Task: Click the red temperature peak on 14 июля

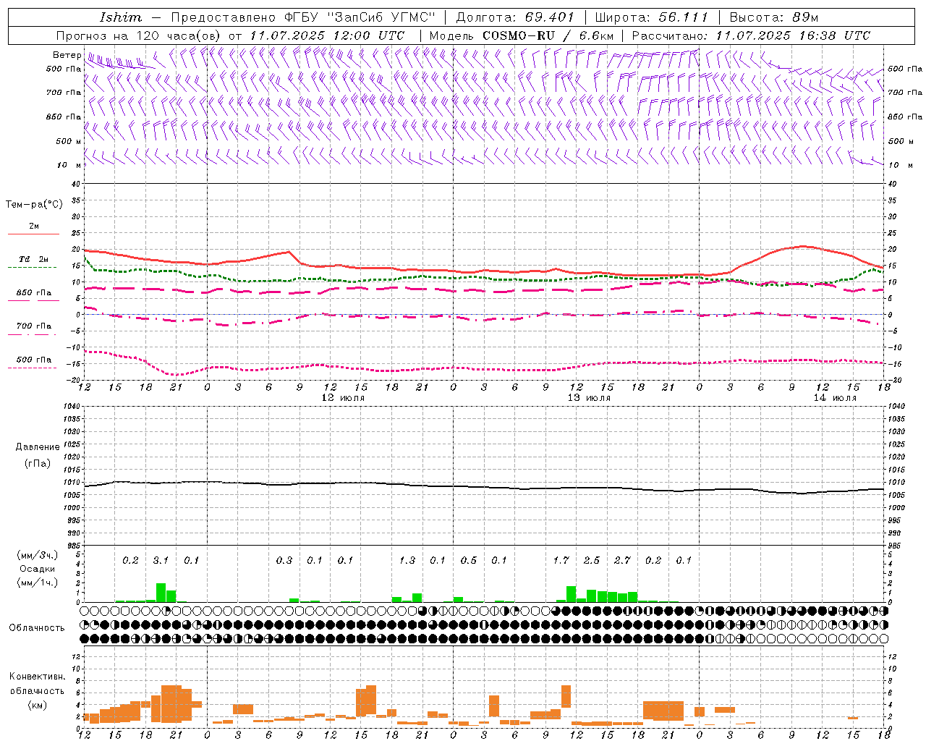Action: 803,247
